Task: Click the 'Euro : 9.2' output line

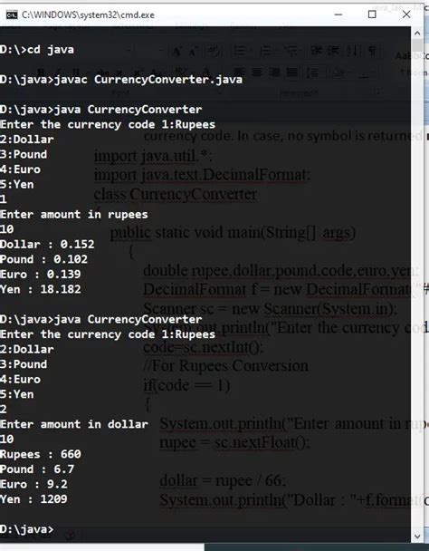Action: tap(33, 484)
